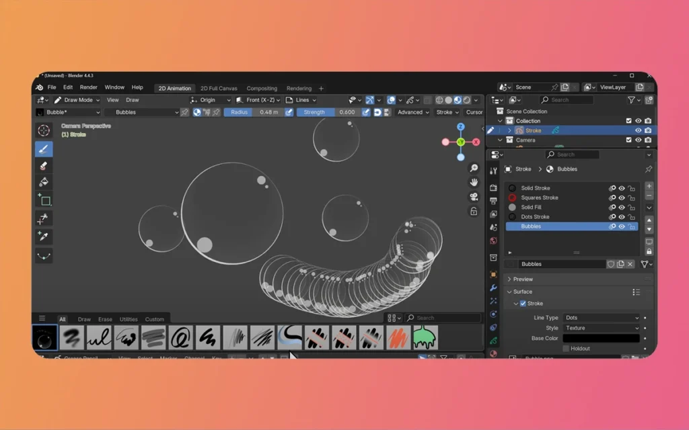Click the pan hand icon in viewport
The image size is (689, 430).
474,182
